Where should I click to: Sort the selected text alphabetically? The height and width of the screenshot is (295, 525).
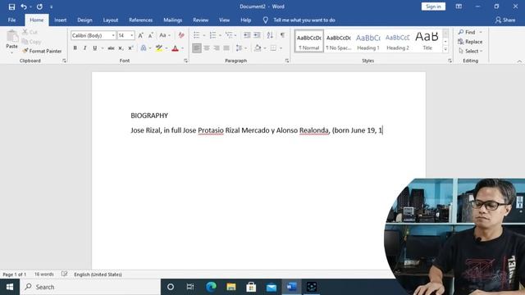click(x=270, y=35)
